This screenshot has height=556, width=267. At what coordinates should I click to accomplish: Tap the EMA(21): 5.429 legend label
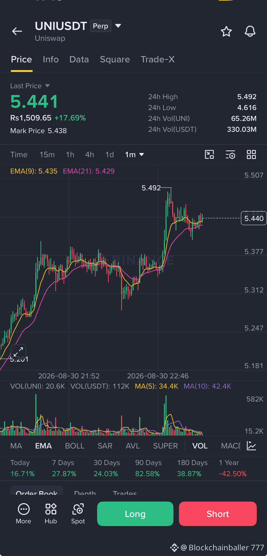[x=89, y=171]
